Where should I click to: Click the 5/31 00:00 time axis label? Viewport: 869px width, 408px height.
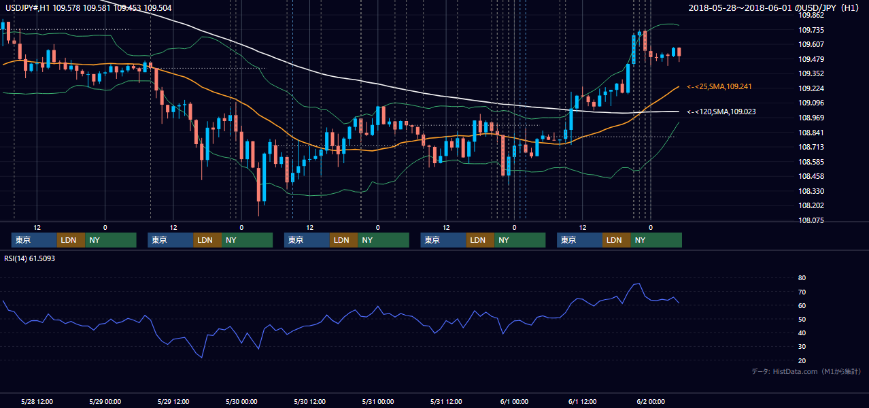coord(378,401)
